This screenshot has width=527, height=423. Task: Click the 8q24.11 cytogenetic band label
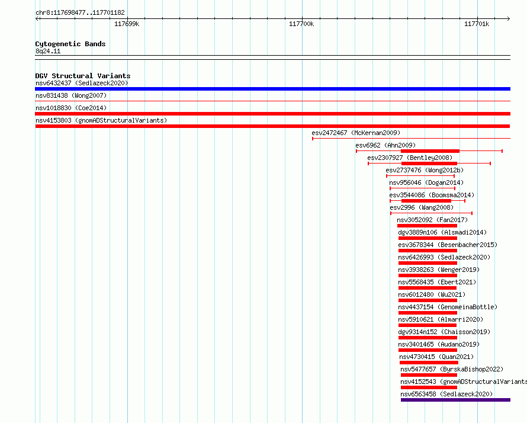(48, 51)
